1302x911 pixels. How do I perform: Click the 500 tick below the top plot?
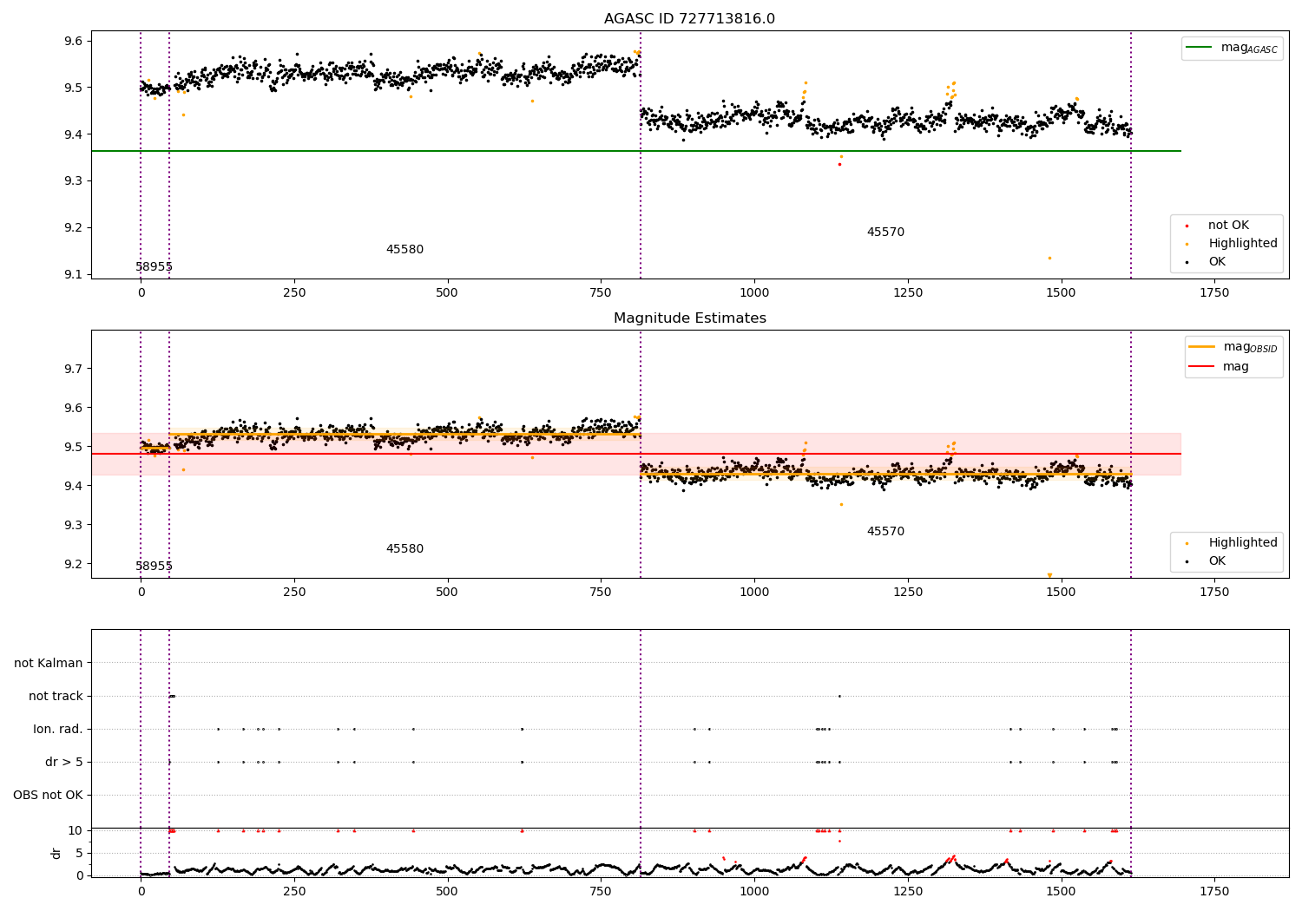tap(448, 293)
